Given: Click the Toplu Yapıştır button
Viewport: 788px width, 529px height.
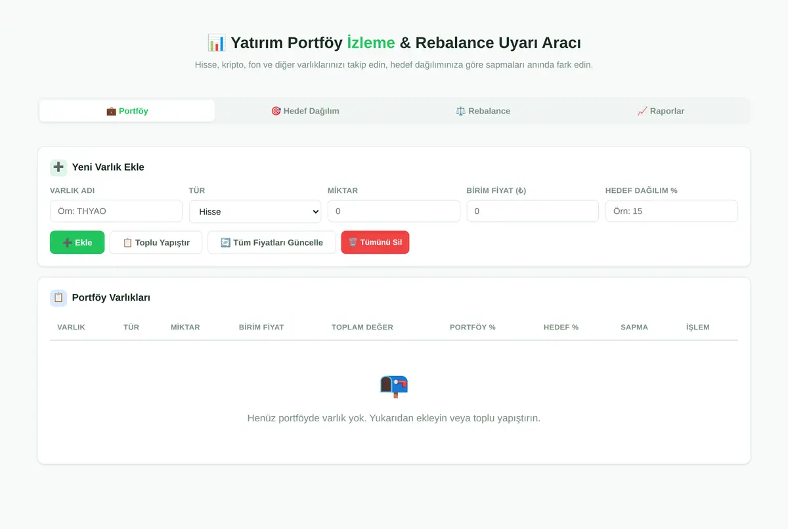Looking at the screenshot, I should tap(156, 242).
